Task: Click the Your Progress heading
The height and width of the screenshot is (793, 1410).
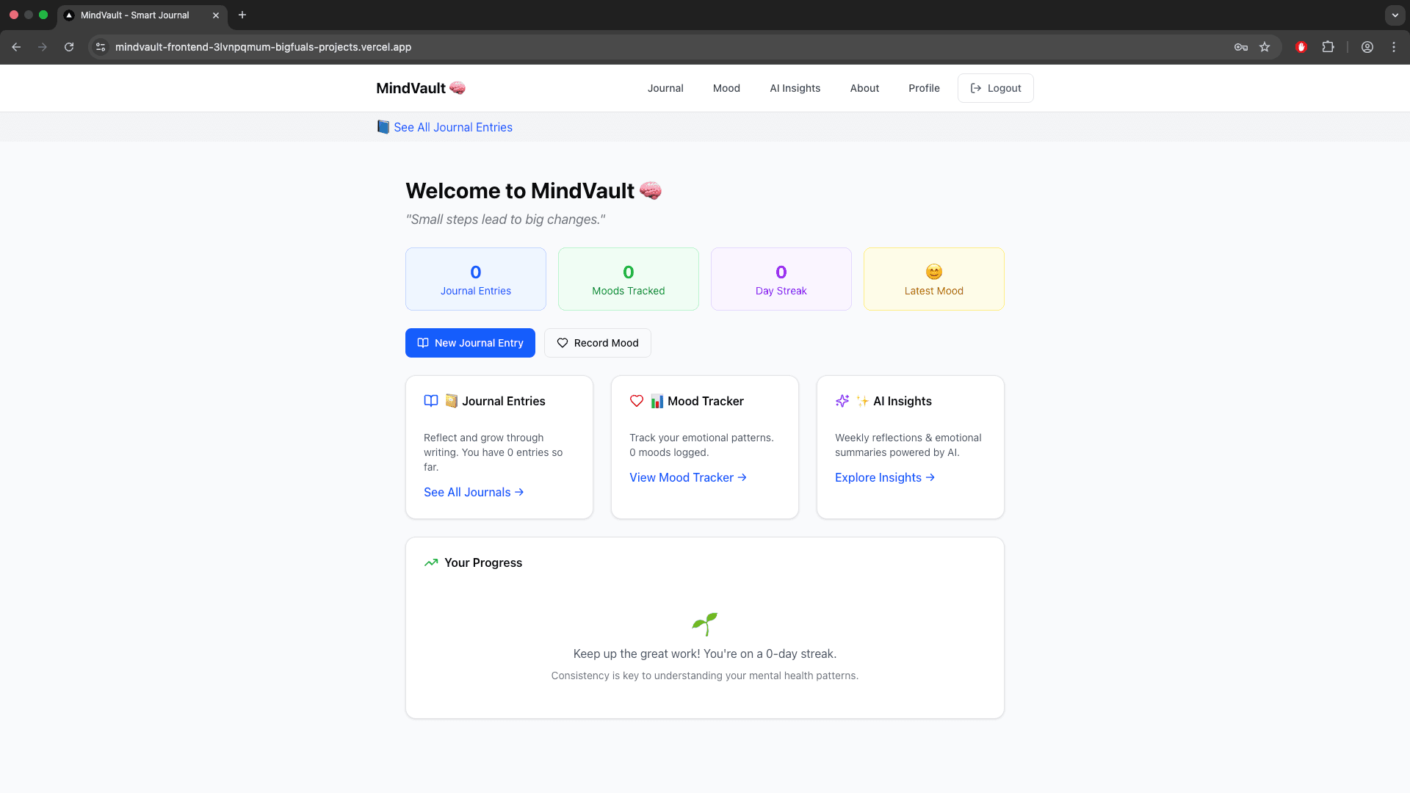Action: click(x=483, y=562)
